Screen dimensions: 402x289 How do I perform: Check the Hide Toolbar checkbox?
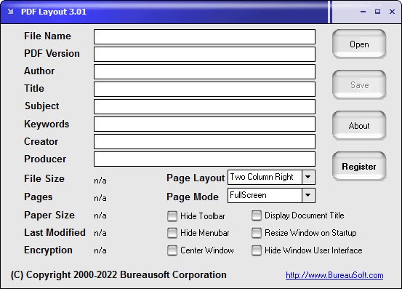coord(172,216)
